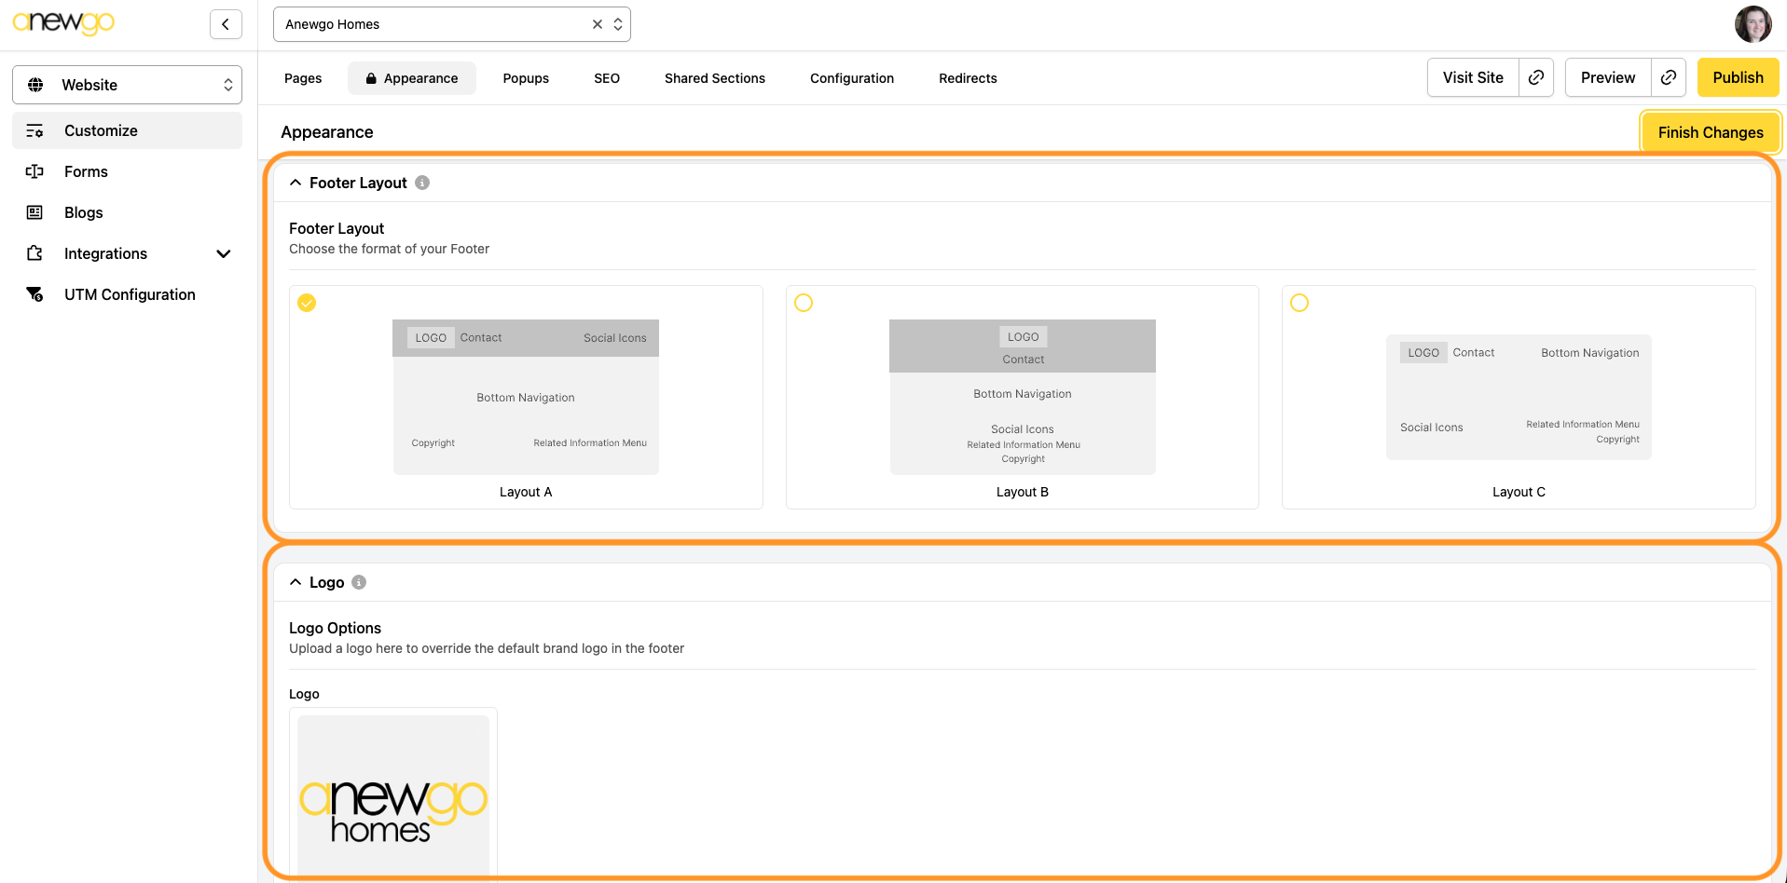1787x883 pixels.
Task: Click the Logo section info icon
Action: 359,582
